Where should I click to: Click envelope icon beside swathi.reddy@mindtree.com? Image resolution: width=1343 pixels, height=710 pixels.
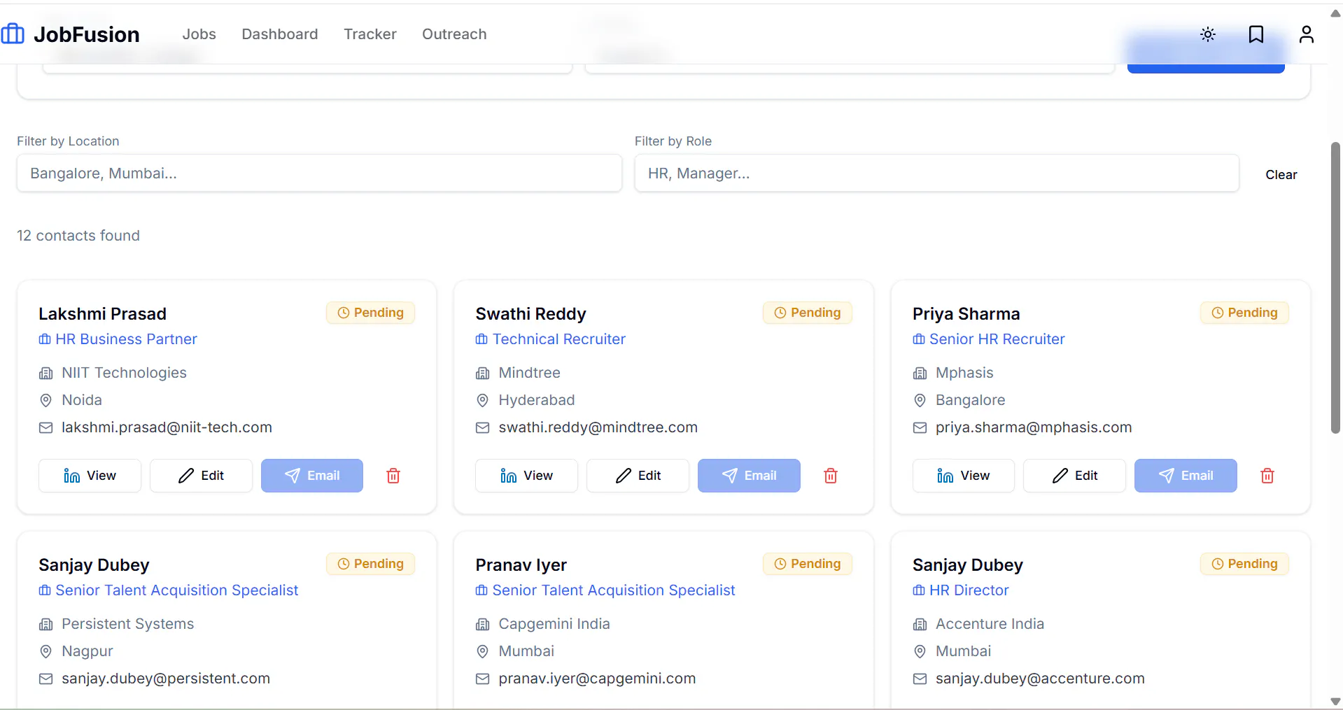point(482,427)
